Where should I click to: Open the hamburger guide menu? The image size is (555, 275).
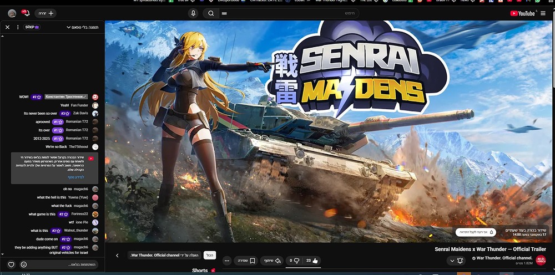coord(543,13)
